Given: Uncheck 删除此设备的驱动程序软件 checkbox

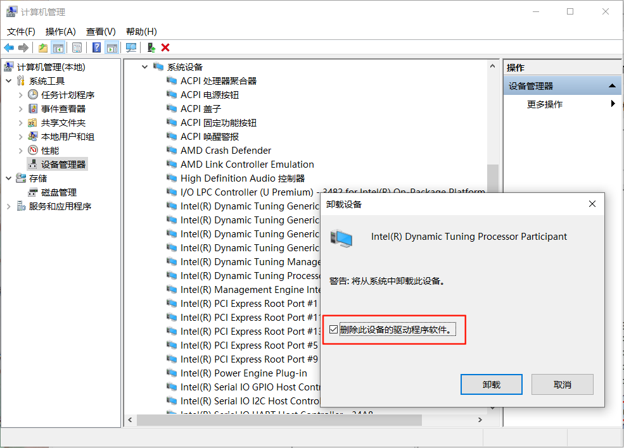Looking at the screenshot, I should click(334, 330).
